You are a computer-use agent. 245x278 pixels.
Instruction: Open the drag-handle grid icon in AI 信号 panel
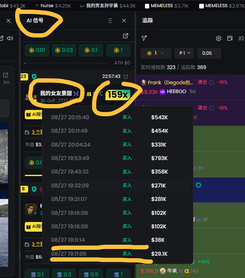(110, 21)
